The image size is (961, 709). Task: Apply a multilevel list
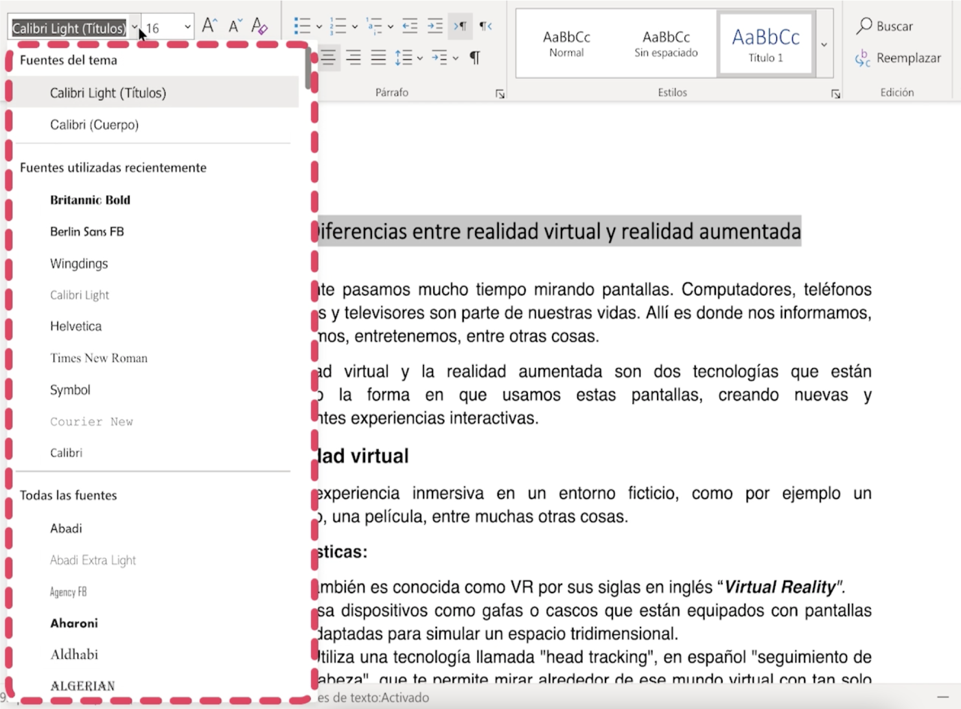[374, 26]
